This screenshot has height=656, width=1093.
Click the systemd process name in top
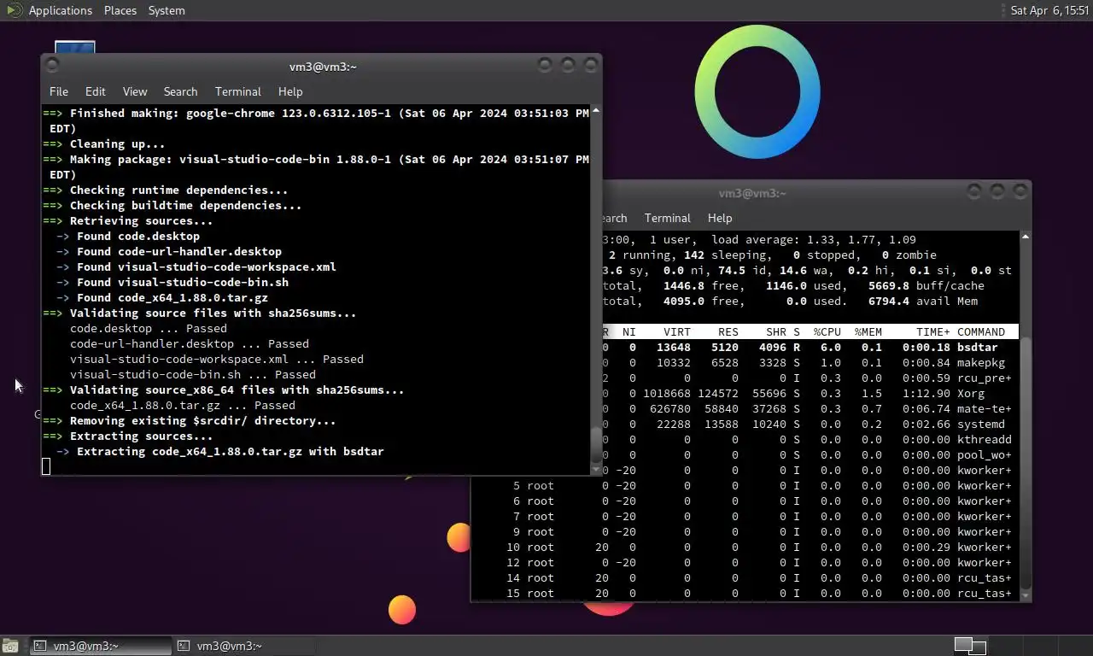pyautogui.click(x=981, y=424)
